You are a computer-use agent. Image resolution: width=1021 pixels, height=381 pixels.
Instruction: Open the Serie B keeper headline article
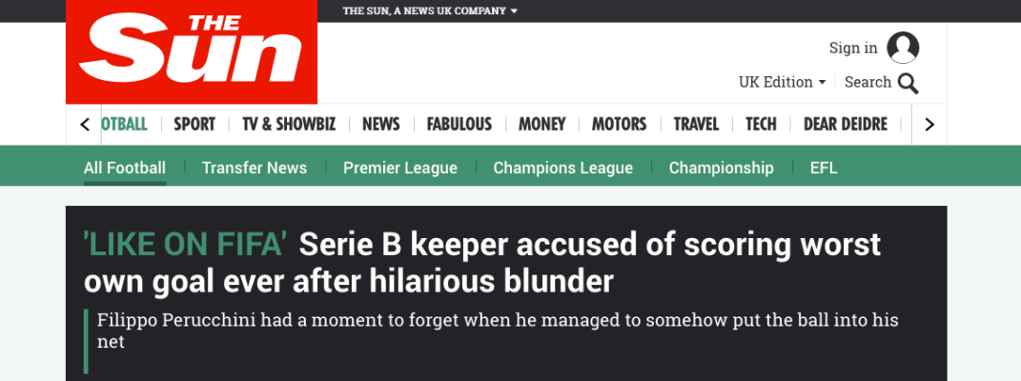(x=482, y=263)
